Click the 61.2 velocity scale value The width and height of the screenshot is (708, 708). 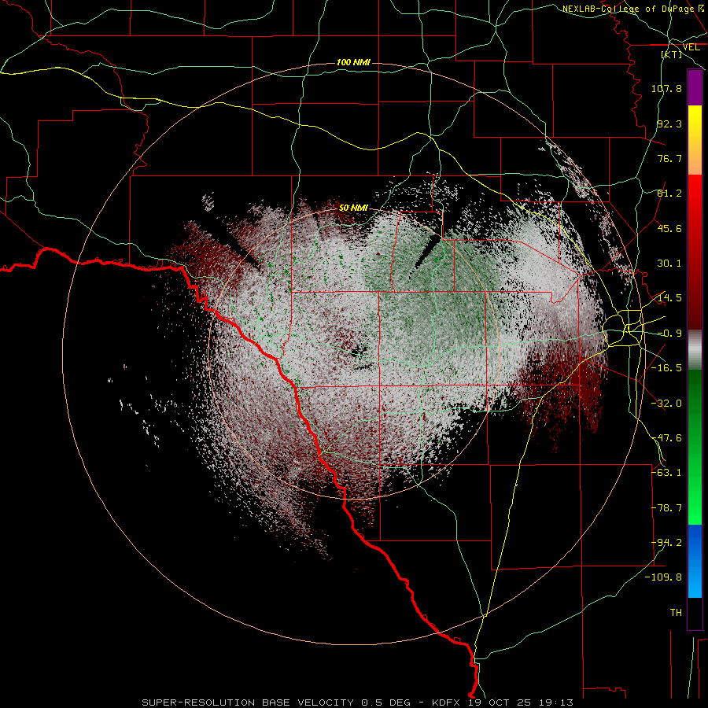pyautogui.click(x=669, y=194)
